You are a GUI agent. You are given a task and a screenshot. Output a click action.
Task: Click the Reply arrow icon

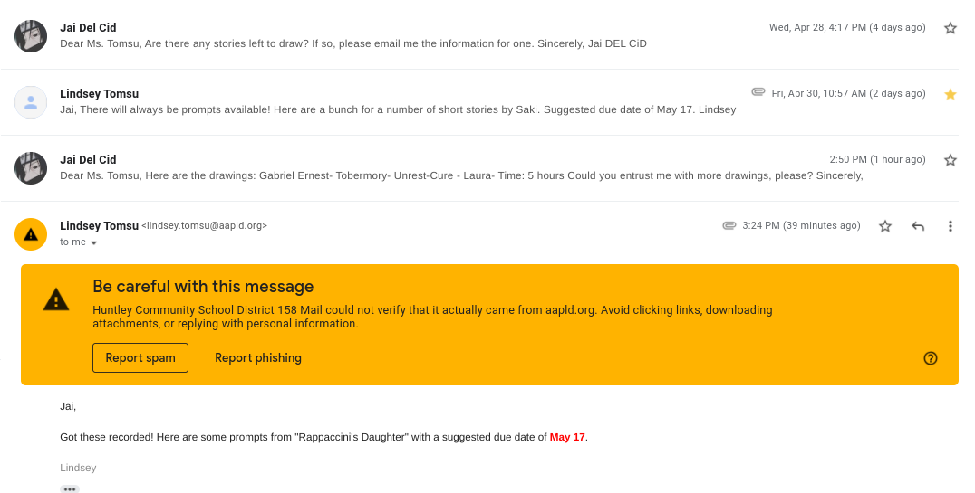pos(918,226)
